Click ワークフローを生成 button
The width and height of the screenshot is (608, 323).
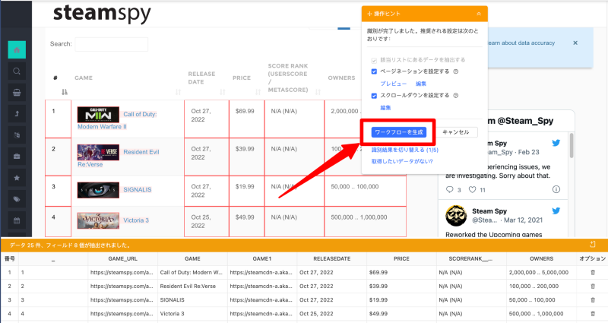(398, 132)
